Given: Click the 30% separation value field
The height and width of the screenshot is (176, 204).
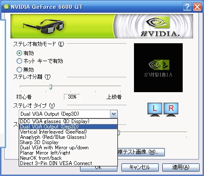Looking at the screenshot, I should coord(72,97).
